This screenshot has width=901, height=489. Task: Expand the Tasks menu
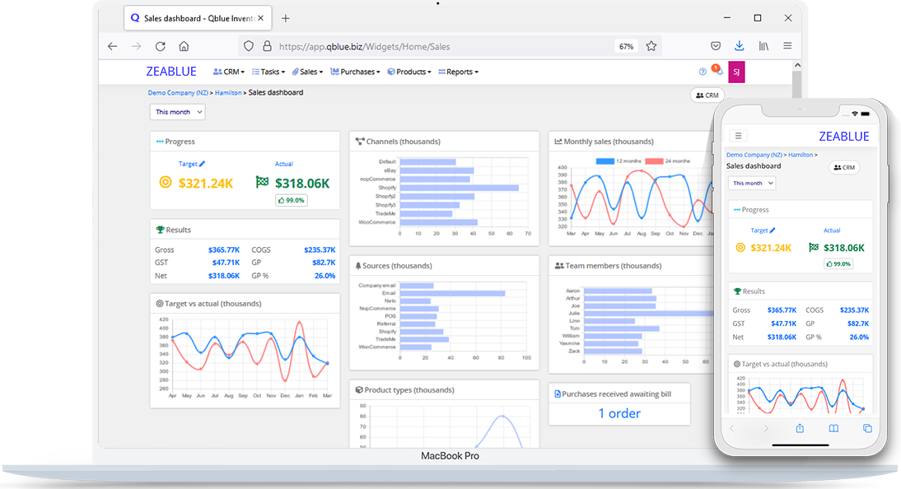click(x=268, y=72)
